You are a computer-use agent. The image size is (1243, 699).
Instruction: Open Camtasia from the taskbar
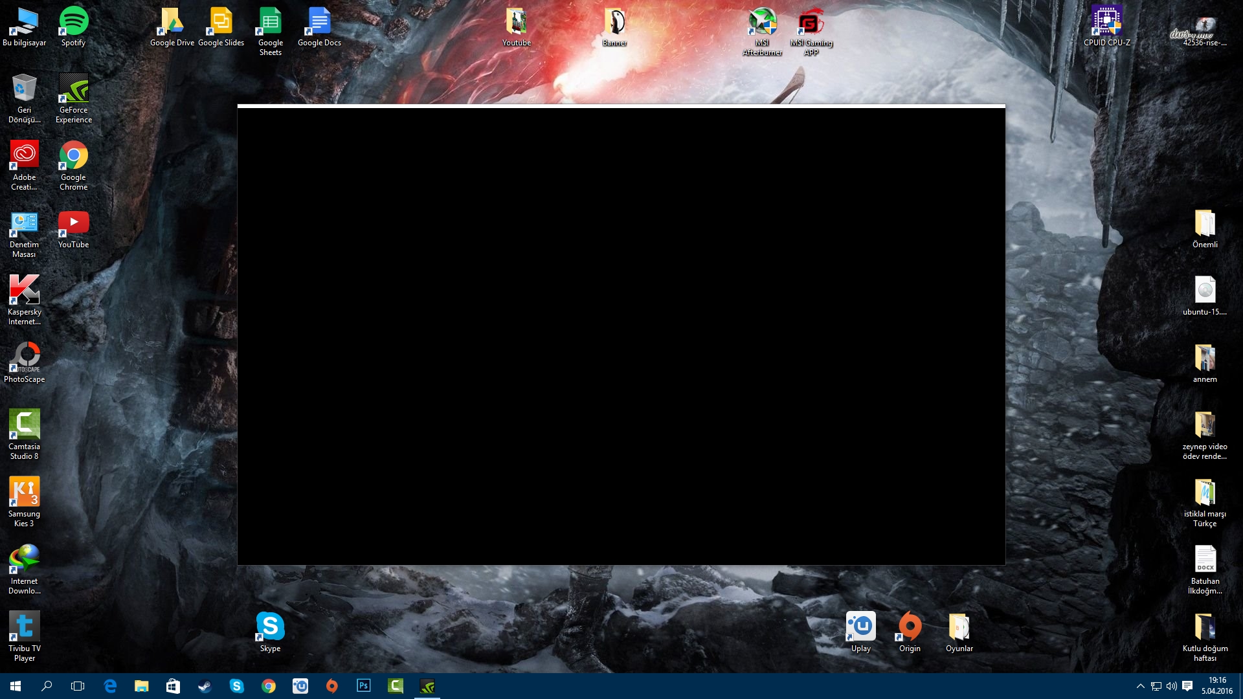pos(395,686)
